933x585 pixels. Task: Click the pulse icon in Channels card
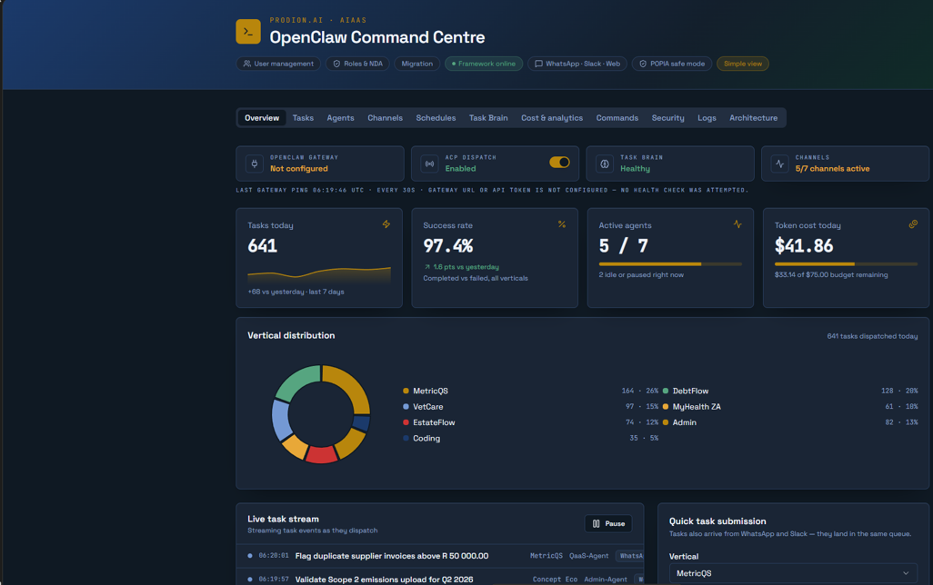tap(779, 164)
